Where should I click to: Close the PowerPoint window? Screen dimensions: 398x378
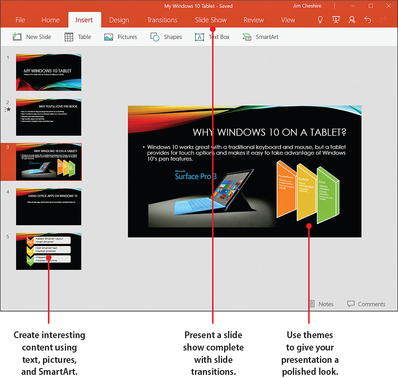coord(388,6)
